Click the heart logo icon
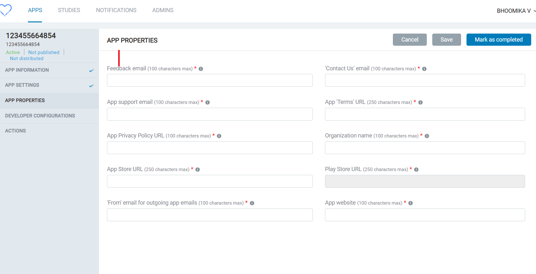 [6, 10]
